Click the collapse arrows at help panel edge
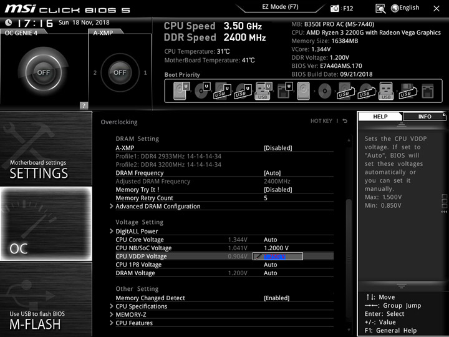The image size is (449, 337). [x=444, y=212]
